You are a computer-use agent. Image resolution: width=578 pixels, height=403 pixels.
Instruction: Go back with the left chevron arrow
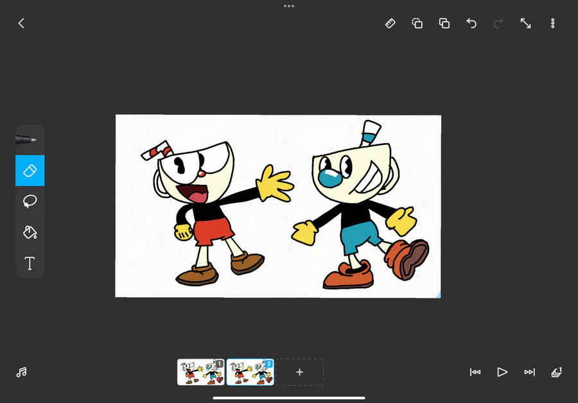pyautogui.click(x=21, y=24)
